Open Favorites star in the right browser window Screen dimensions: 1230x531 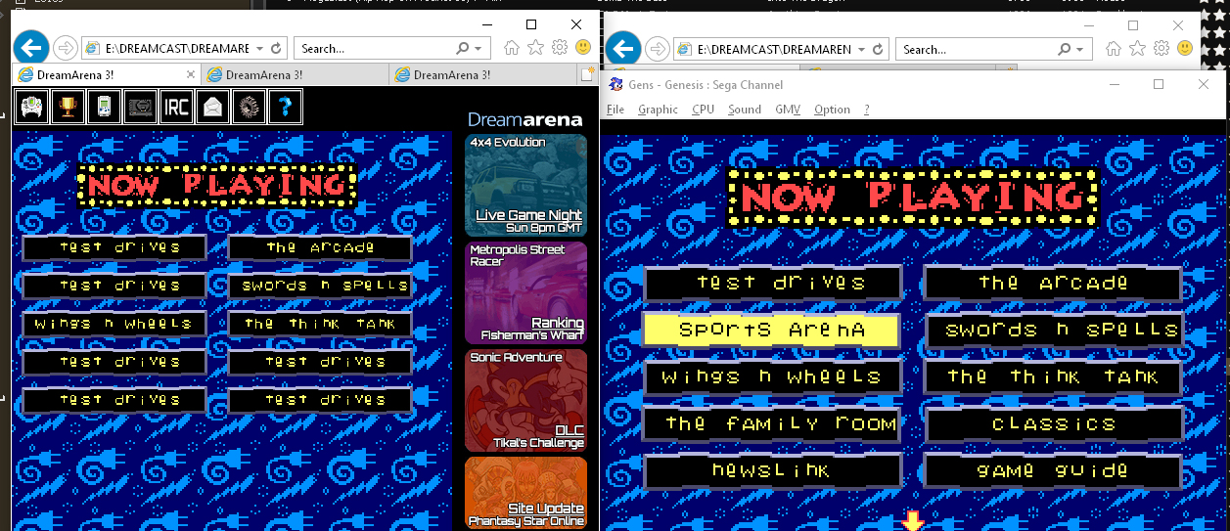[1137, 49]
